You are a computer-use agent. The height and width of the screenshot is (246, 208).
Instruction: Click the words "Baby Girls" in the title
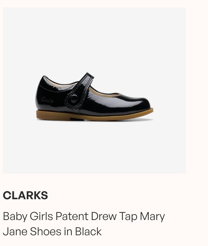(28, 217)
